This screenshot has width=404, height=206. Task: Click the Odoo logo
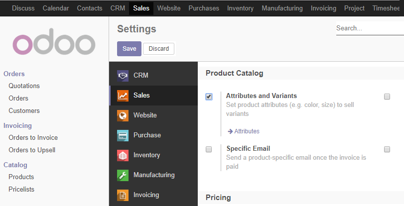pos(54,42)
